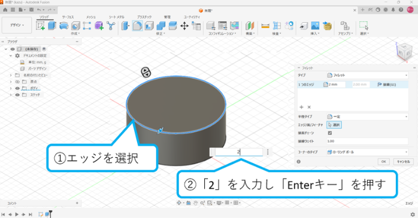This screenshot has width=418, height=218.
Task: Open the corner type Rolling Ball dropdown
Action: pos(367,152)
